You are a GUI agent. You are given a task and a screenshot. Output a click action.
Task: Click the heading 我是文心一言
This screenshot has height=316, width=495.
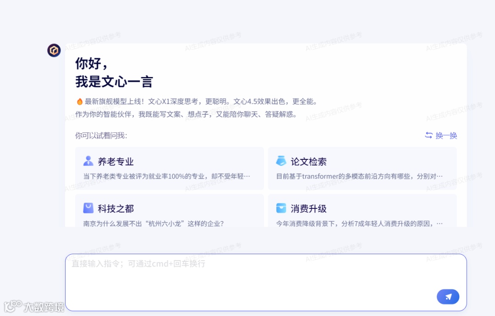114,82
